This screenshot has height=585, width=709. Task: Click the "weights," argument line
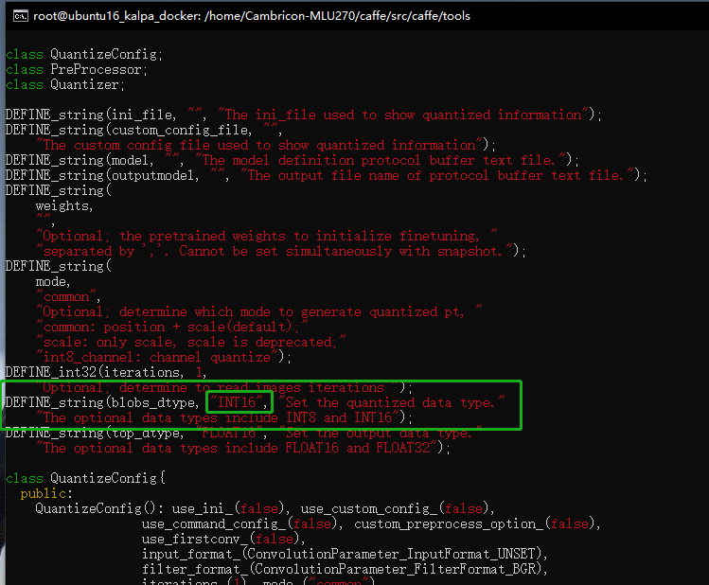point(64,205)
